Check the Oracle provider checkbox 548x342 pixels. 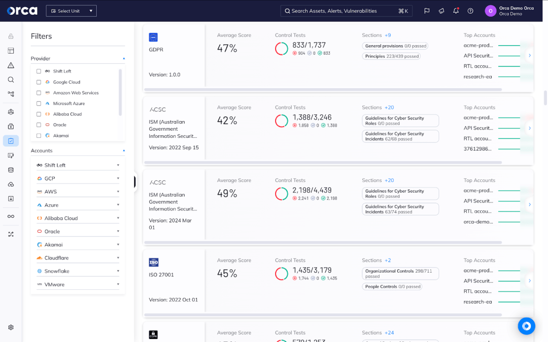[x=39, y=125]
